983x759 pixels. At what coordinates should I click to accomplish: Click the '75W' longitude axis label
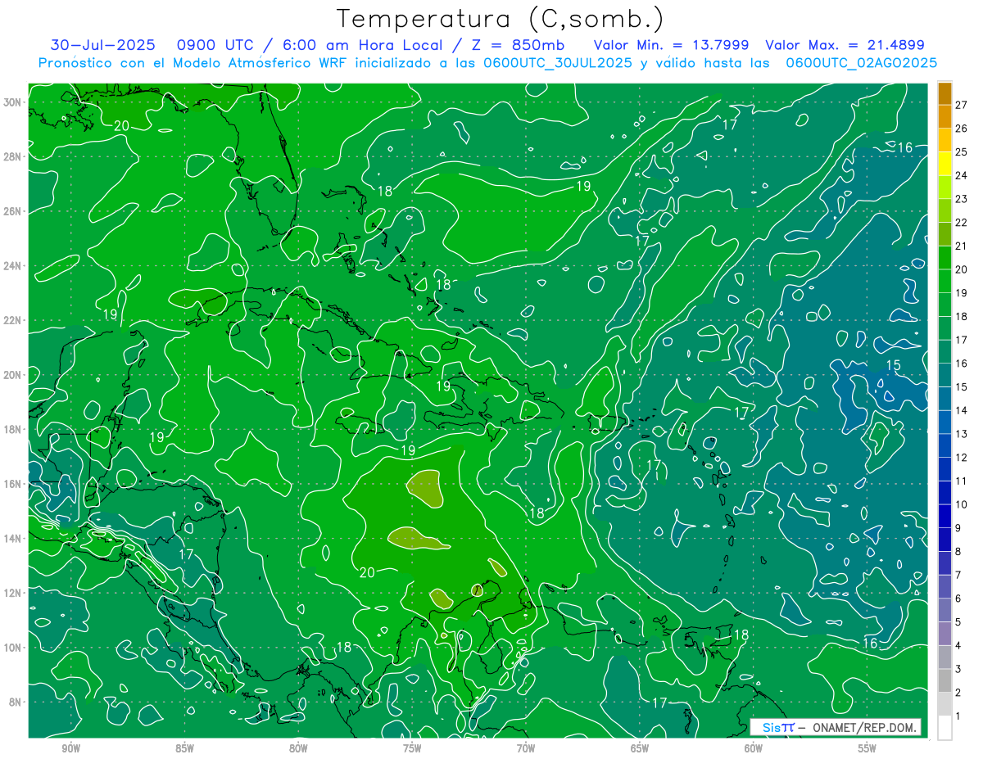tap(412, 748)
